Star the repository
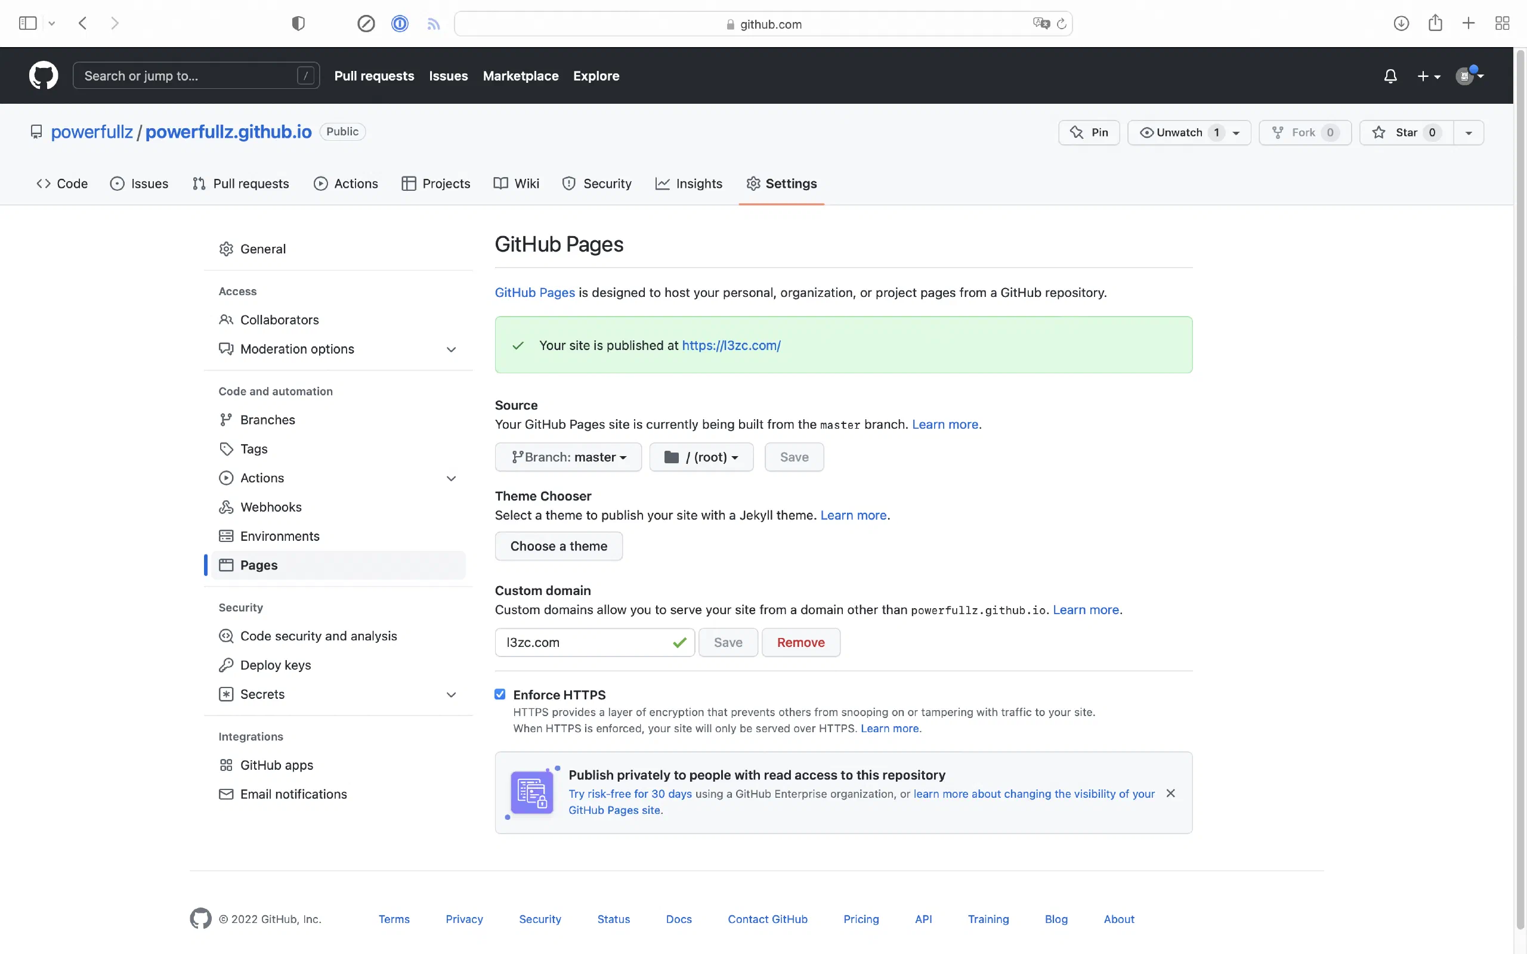This screenshot has height=954, width=1527. (x=1406, y=132)
